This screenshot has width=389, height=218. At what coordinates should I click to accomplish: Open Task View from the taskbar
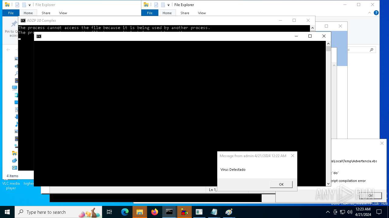pyautogui.click(x=109, y=212)
